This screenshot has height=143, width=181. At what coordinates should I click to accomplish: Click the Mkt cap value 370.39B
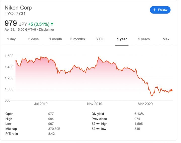click(54, 129)
